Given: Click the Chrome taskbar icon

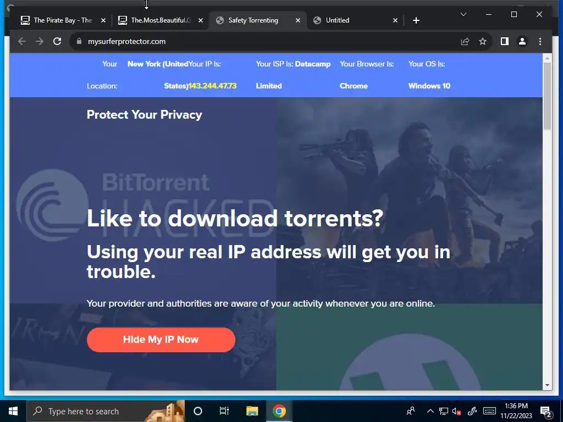Looking at the screenshot, I should pos(279,411).
